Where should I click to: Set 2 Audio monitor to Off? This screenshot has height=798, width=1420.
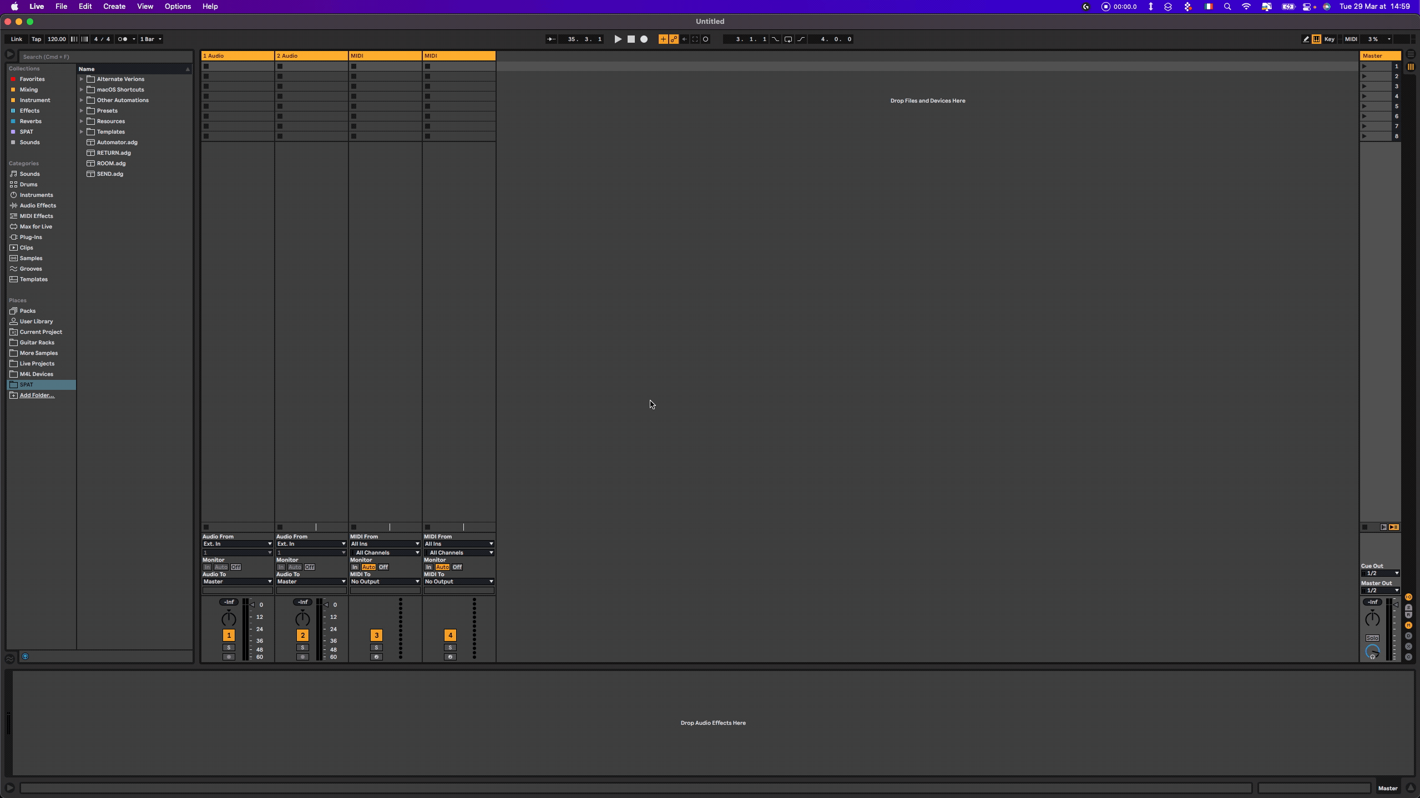coord(310,567)
